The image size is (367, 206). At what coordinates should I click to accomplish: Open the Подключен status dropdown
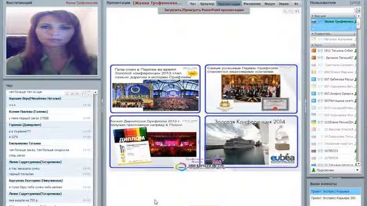tap(357, 170)
